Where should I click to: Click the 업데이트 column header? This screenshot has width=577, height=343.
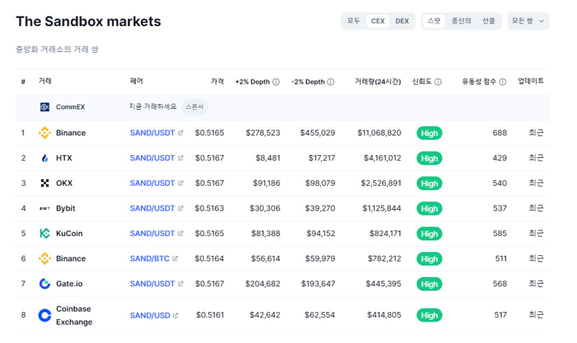click(531, 81)
